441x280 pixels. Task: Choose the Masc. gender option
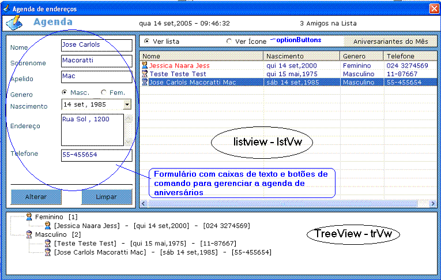pos(65,92)
